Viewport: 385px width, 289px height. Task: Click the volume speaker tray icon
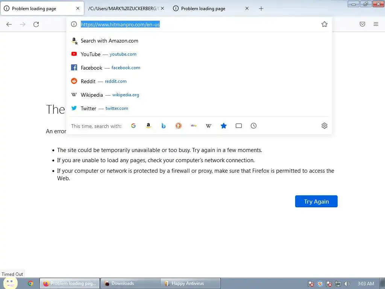coord(347,284)
